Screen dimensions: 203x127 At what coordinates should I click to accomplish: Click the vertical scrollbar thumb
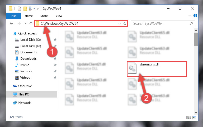(196, 39)
